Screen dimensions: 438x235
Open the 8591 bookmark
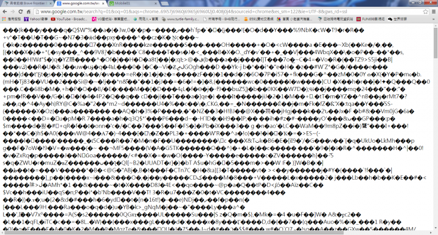[x=259, y=19]
